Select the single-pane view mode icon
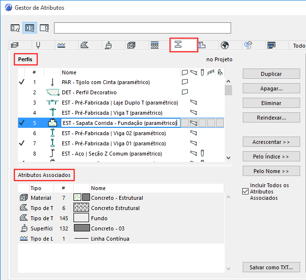 tap(15, 28)
